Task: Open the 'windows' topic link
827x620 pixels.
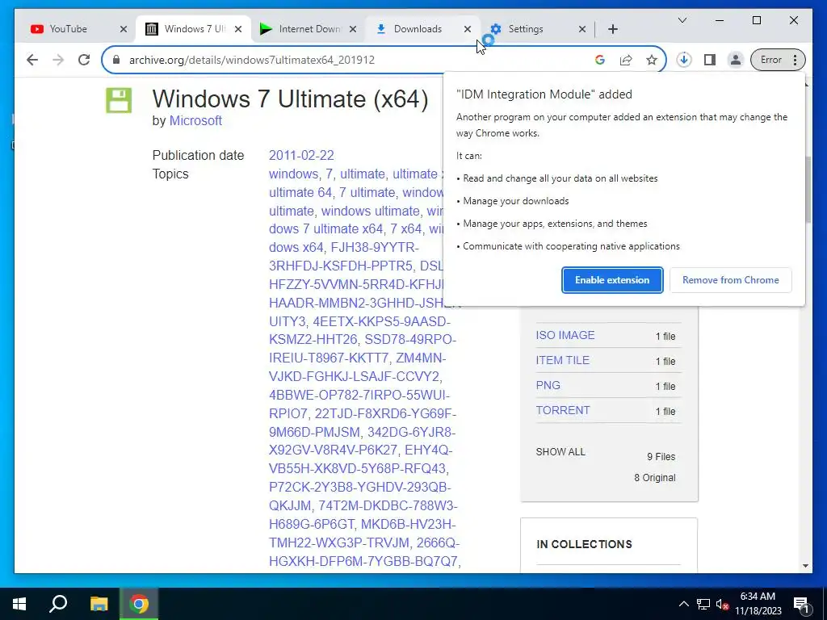Action: [x=293, y=174]
